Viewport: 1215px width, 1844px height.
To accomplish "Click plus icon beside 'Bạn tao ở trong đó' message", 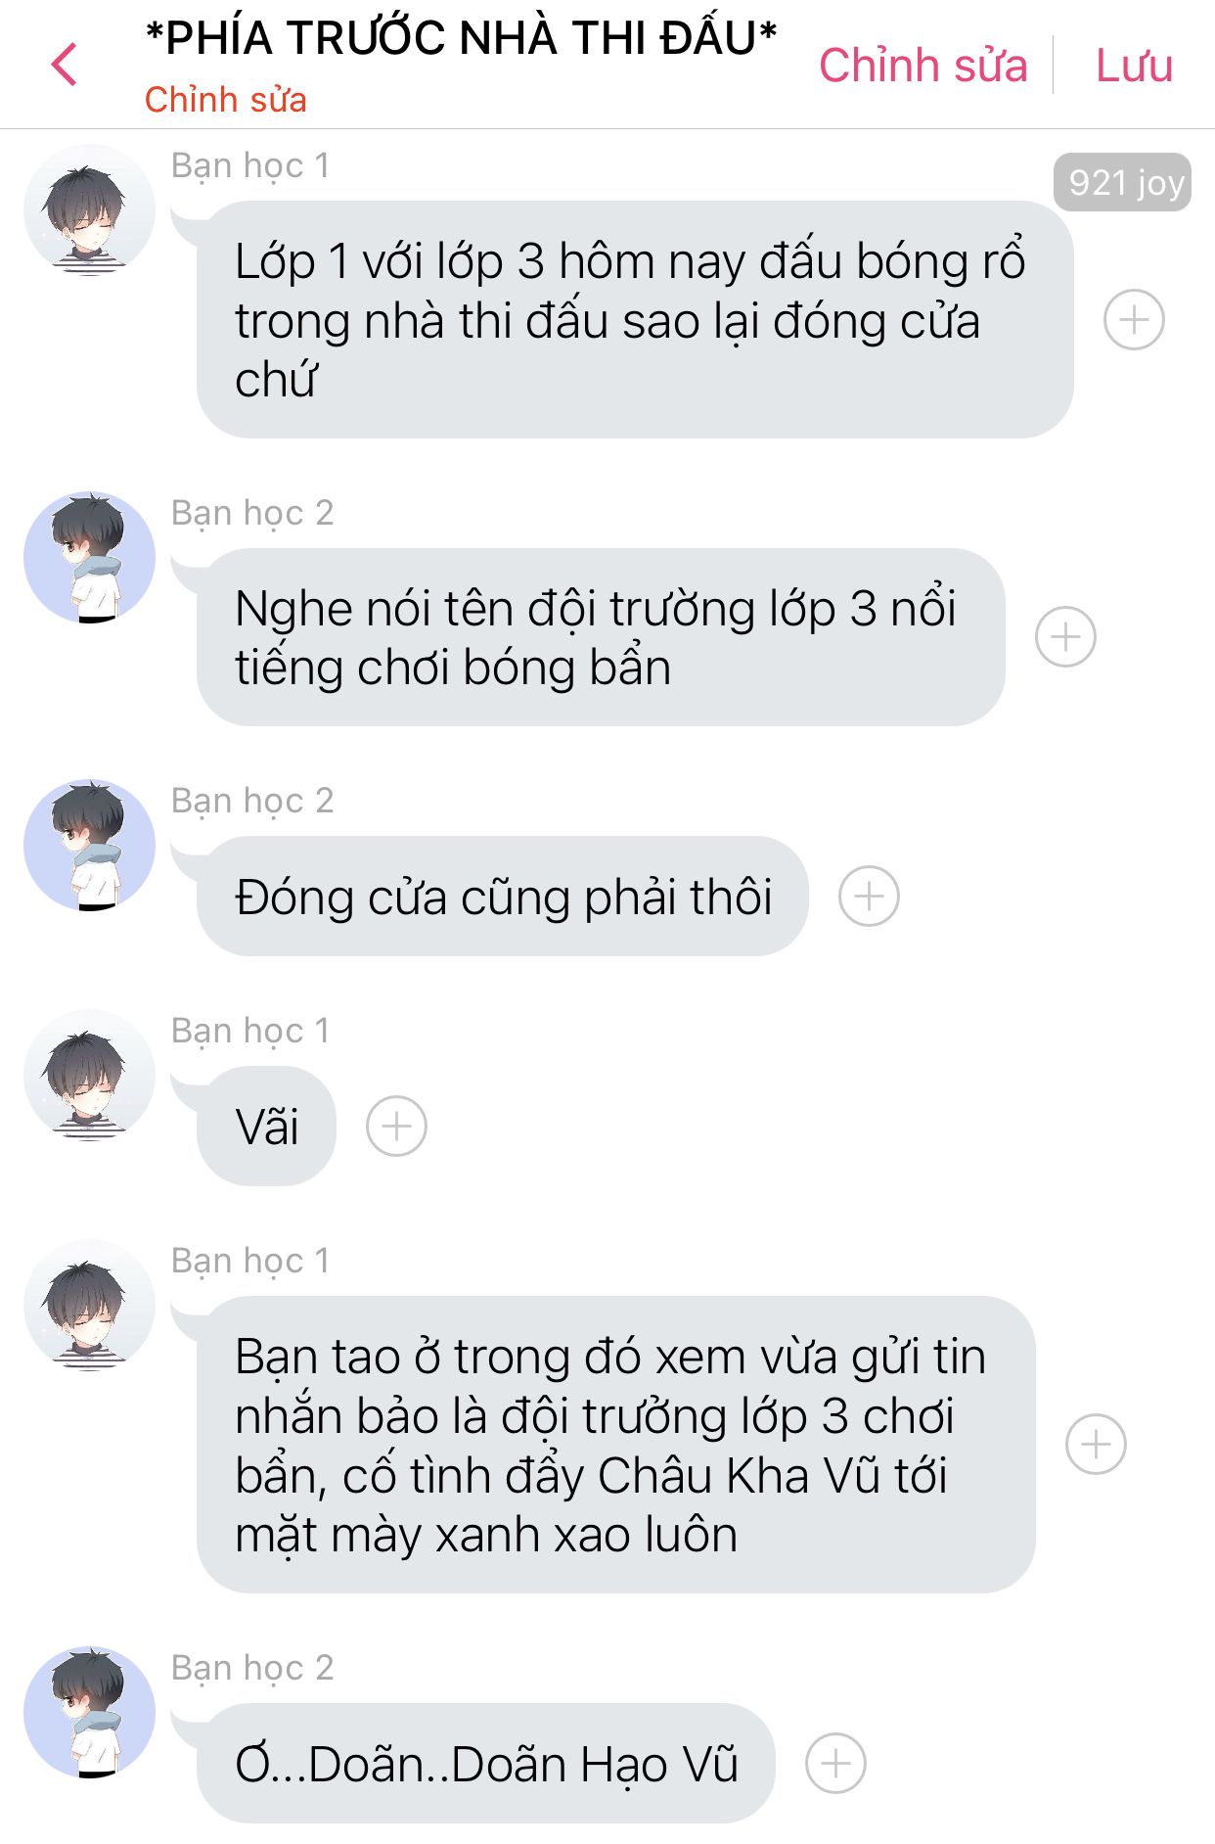I will [1096, 1445].
